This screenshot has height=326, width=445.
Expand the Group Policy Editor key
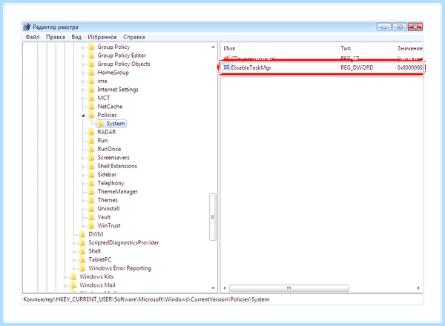click(x=83, y=56)
